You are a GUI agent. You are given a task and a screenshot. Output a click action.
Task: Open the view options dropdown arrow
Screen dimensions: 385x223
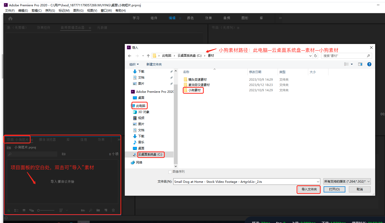tap(352, 64)
